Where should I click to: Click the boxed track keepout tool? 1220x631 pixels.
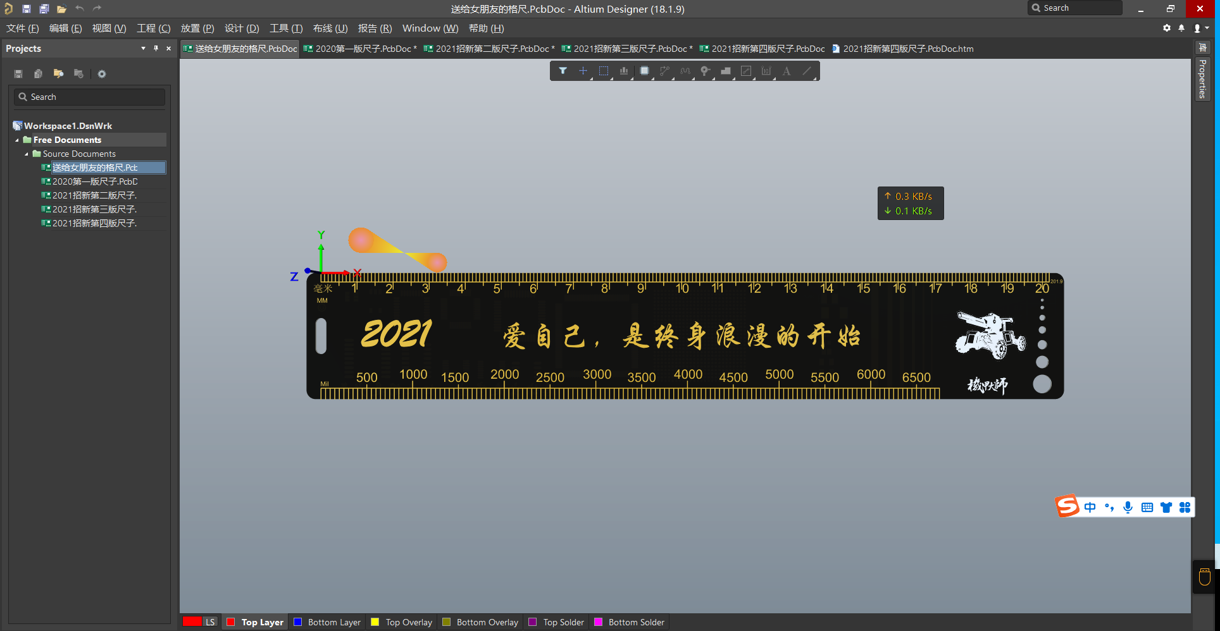(746, 71)
